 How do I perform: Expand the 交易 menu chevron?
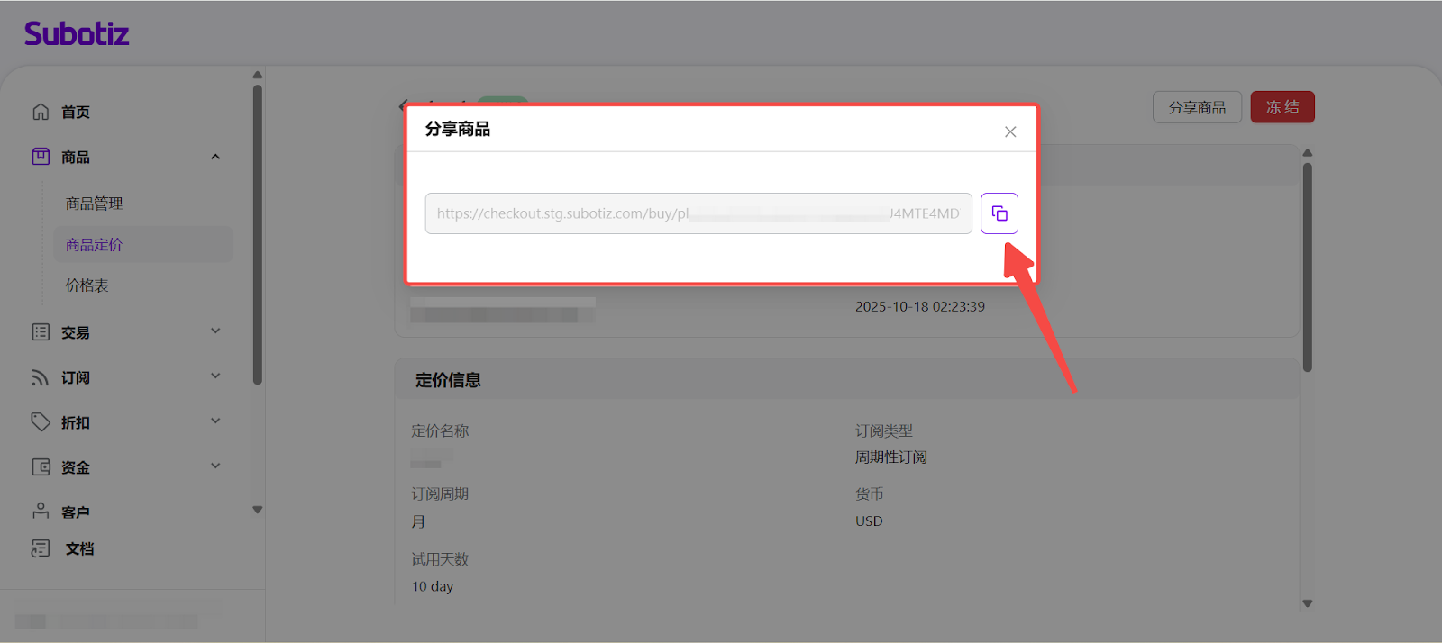coord(215,331)
